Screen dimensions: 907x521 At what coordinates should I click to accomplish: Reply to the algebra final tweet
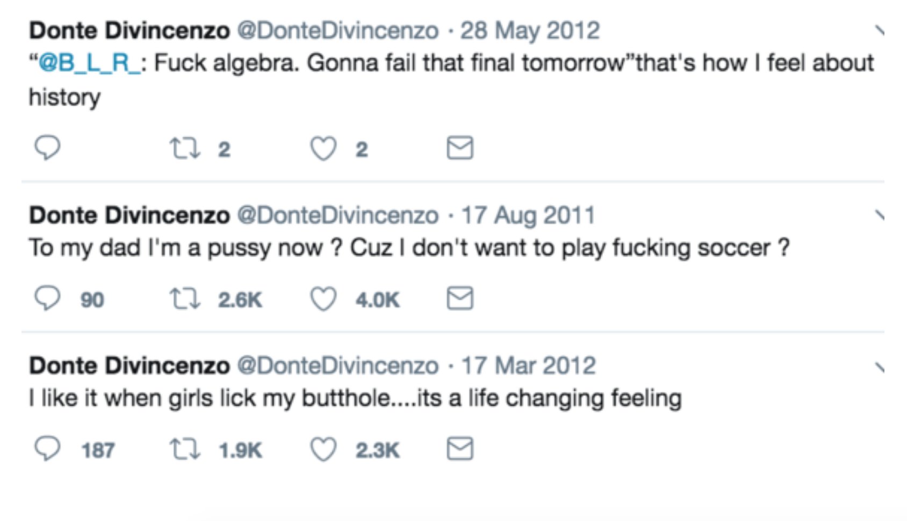pyautogui.click(x=47, y=147)
